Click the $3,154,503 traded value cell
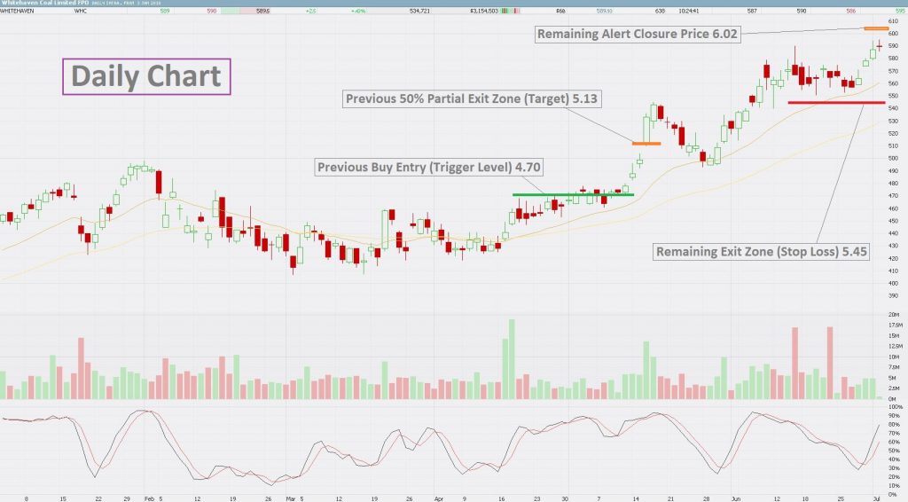Viewport: 908px width, 502px height. point(484,11)
